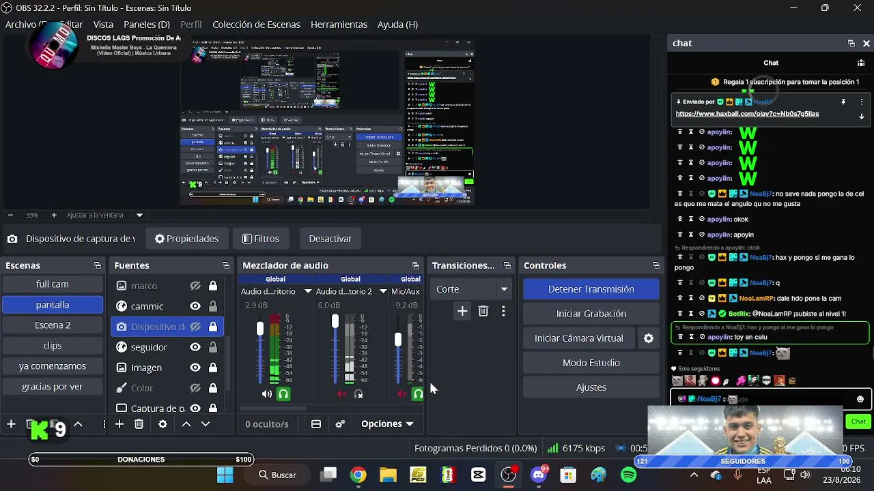Image resolution: width=874 pixels, height=491 pixels.
Task: Start the virtual camera
Action: pos(579,338)
